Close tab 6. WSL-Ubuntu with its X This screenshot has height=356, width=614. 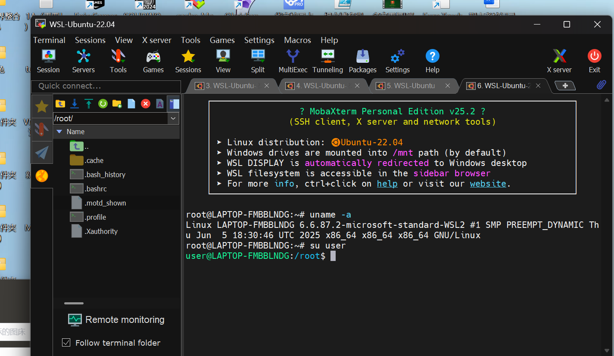[538, 86]
